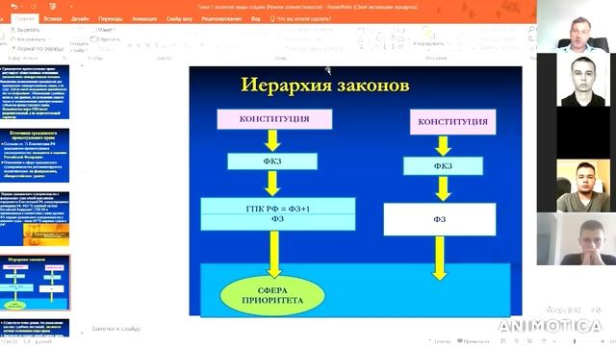Select the slide thumbnail with the orange picture
The height and width of the screenshot is (346, 616).
point(35,219)
